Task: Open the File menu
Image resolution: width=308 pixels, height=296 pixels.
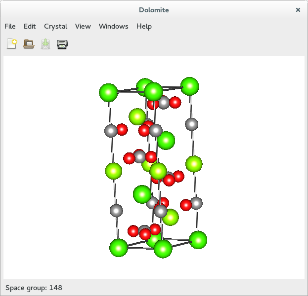Action: [x=10, y=26]
